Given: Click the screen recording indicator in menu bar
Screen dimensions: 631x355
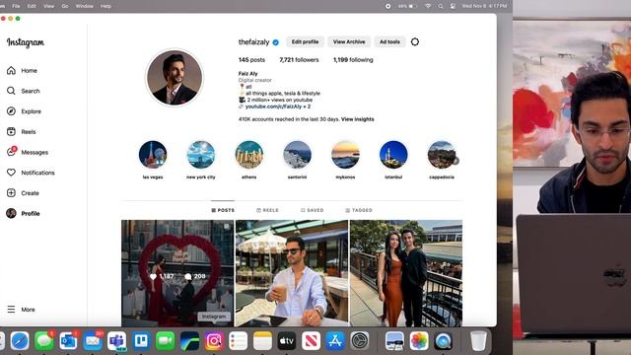Looking at the screenshot, I should point(387,6).
